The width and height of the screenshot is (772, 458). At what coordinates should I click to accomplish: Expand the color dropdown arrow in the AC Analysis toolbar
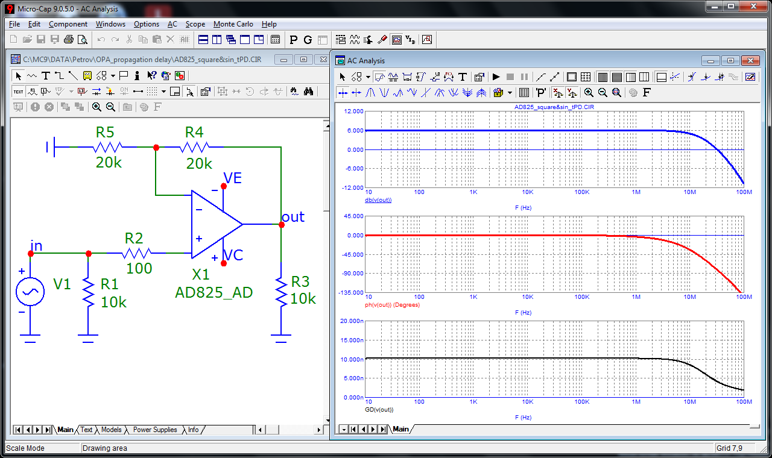pos(510,93)
